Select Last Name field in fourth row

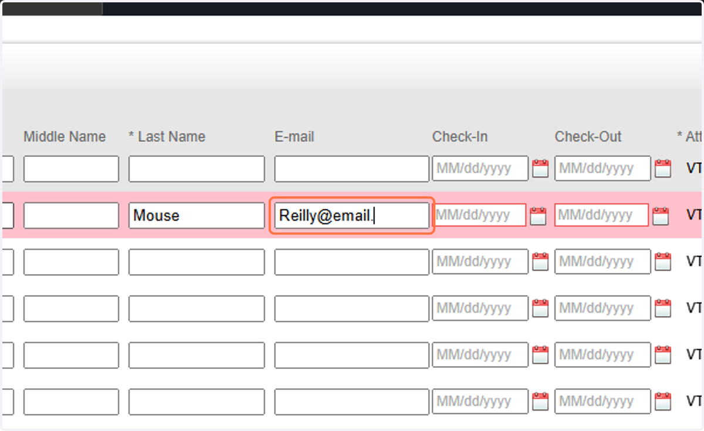click(x=197, y=309)
